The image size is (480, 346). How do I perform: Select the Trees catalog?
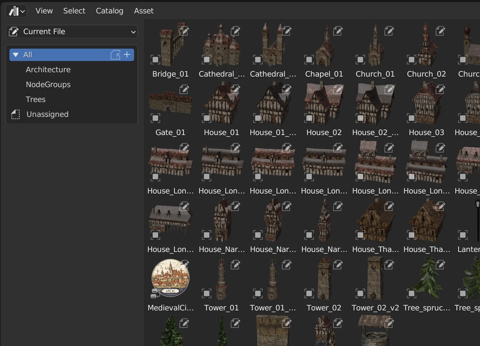36,99
